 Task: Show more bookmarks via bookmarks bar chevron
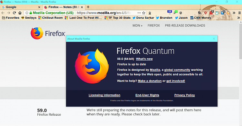pyautogui.click(x=238, y=18)
